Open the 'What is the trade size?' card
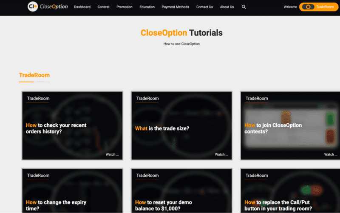Image resolution: width=340 pixels, height=213 pixels. (182, 125)
